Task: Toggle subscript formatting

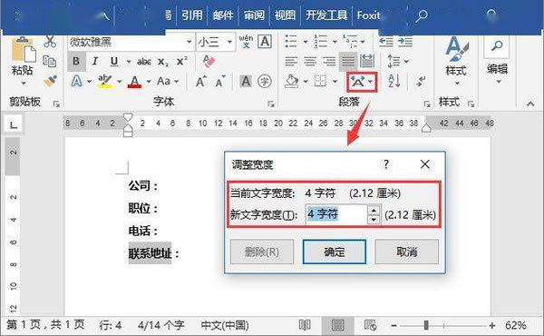Action: coord(162,62)
